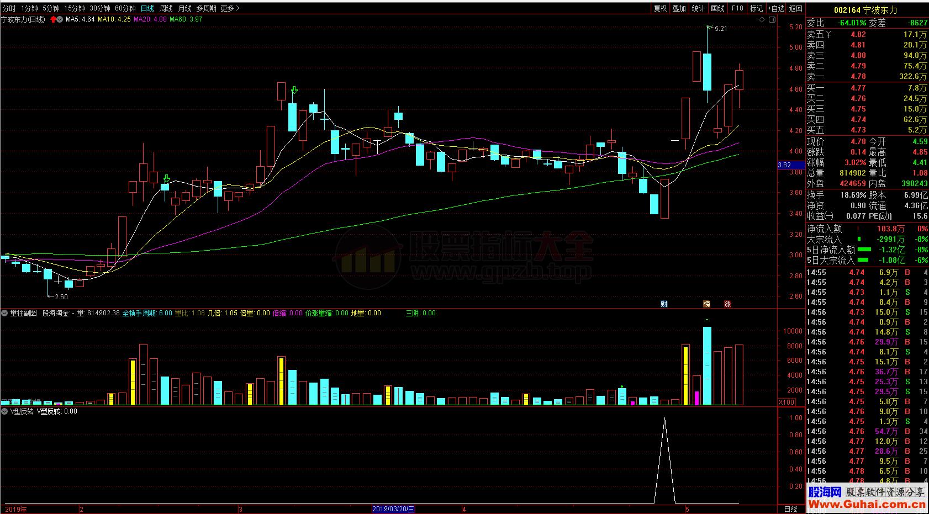This screenshot has width=929, height=514.
Task: Add stock with +自选 button
Action: coord(775,8)
